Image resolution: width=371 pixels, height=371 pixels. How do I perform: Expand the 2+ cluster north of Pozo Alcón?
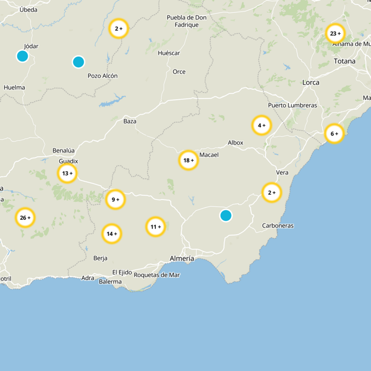(119, 28)
